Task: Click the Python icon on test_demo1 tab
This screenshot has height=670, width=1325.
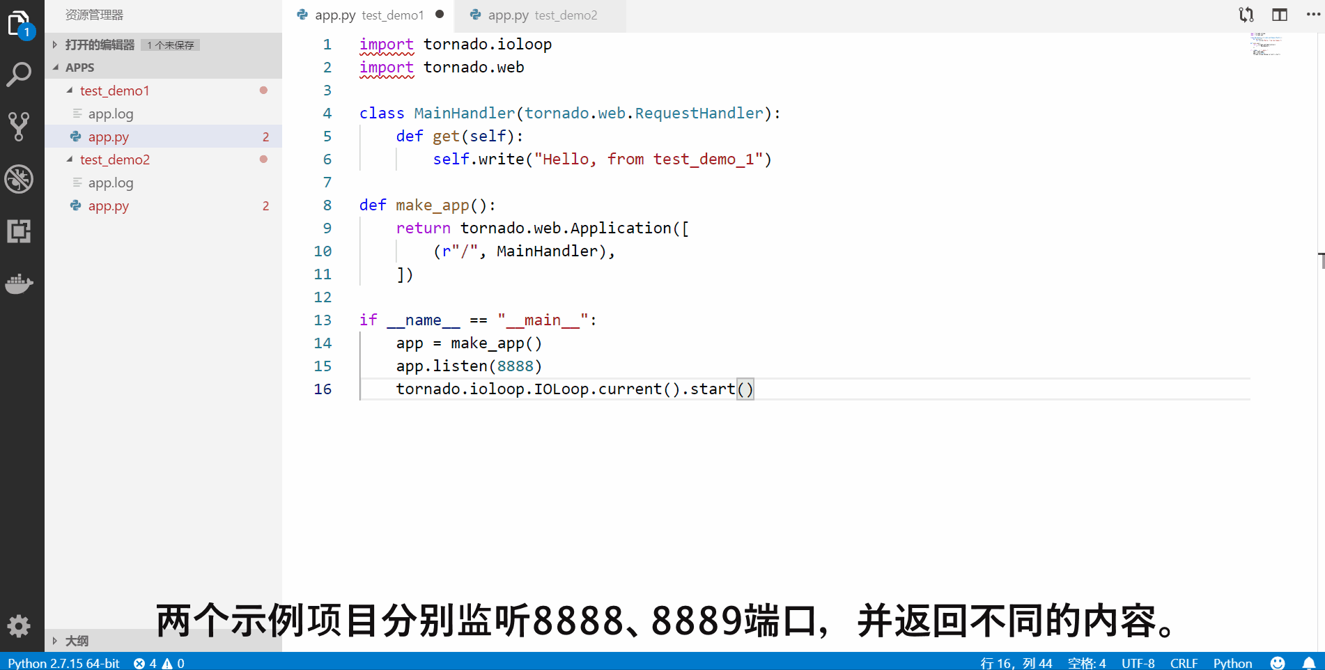Action: pos(302,15)
